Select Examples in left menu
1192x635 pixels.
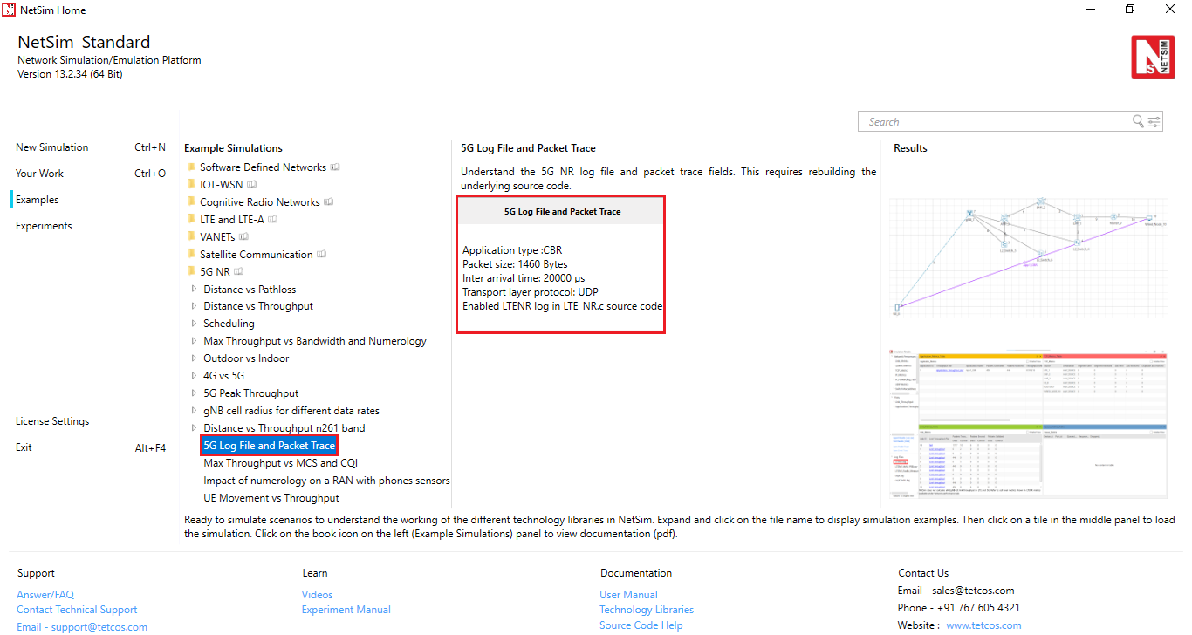pos(38,200)
